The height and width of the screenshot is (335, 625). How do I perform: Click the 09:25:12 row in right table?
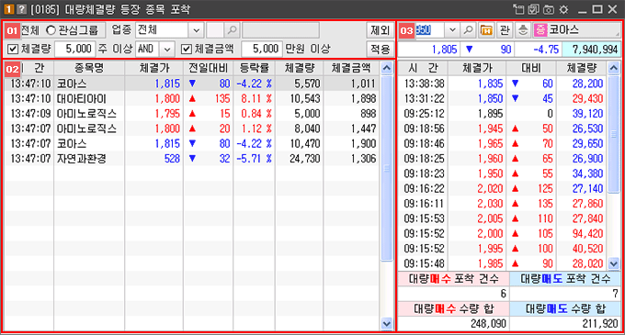[503, 114]
